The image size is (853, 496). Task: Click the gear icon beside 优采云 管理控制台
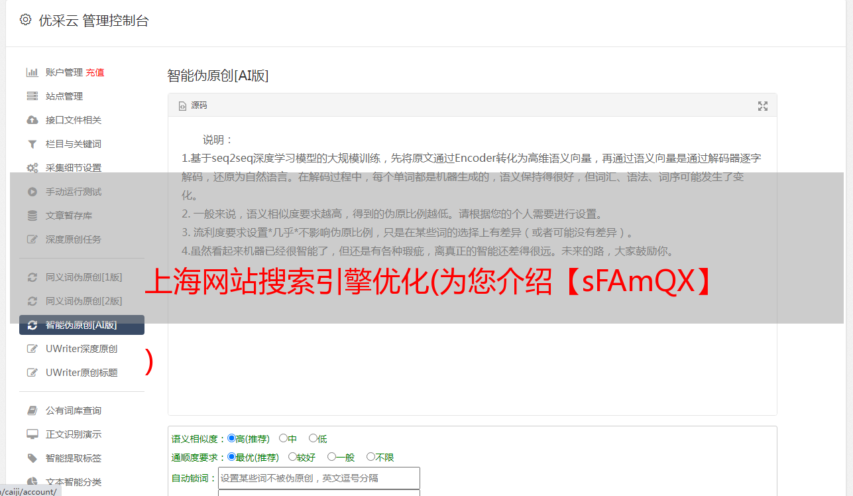[x=25, y=20]
